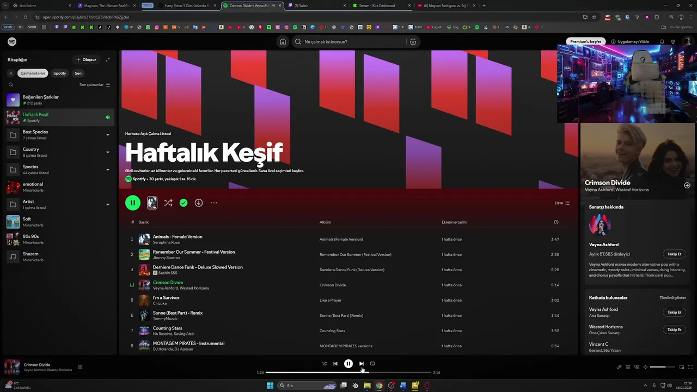Open Spotify home via logo
Image resolution: width=697 pixels, height=392 pixels.
(x=12, y=42)
